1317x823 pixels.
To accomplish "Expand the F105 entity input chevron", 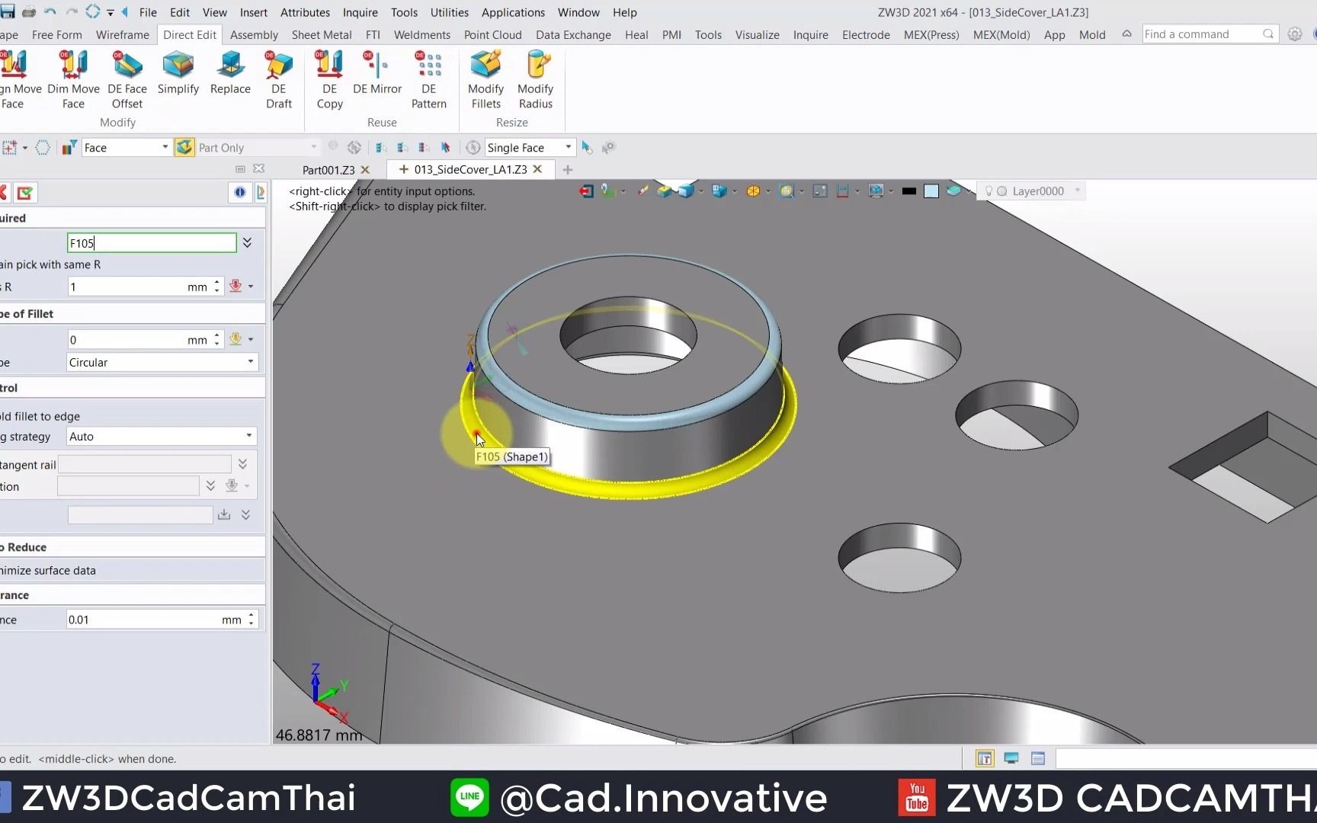I will (x=247, y=242).
